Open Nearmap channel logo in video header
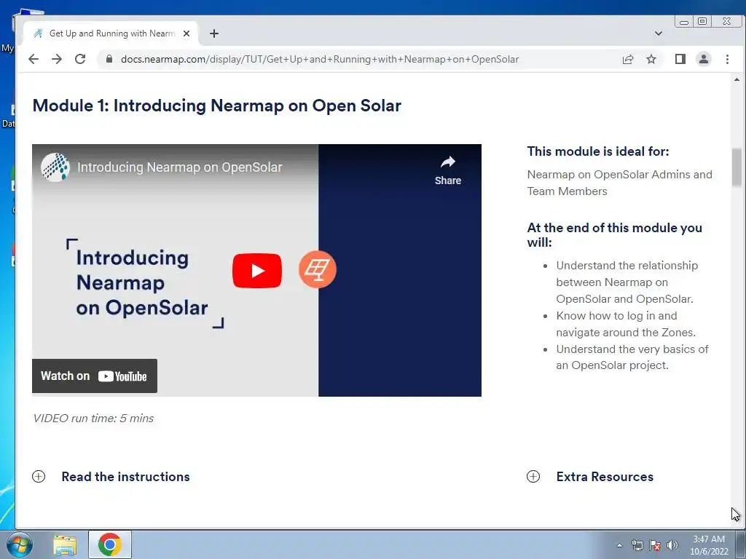 [55, 167]
